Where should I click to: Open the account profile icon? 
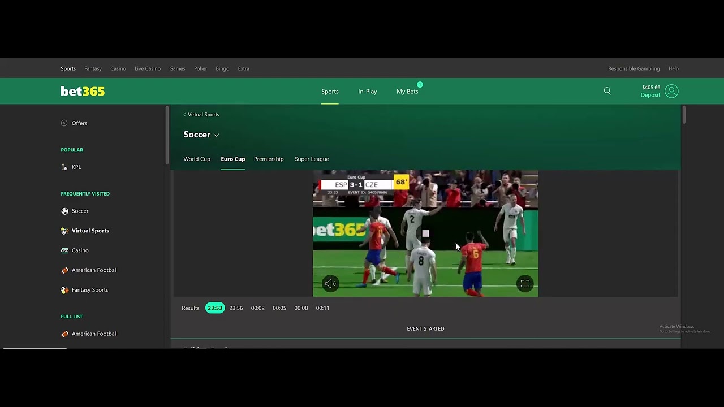pyautogui.click(x=671, y=91)
